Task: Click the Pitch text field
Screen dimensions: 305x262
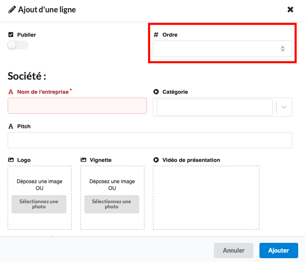Action: click(150, 140)
